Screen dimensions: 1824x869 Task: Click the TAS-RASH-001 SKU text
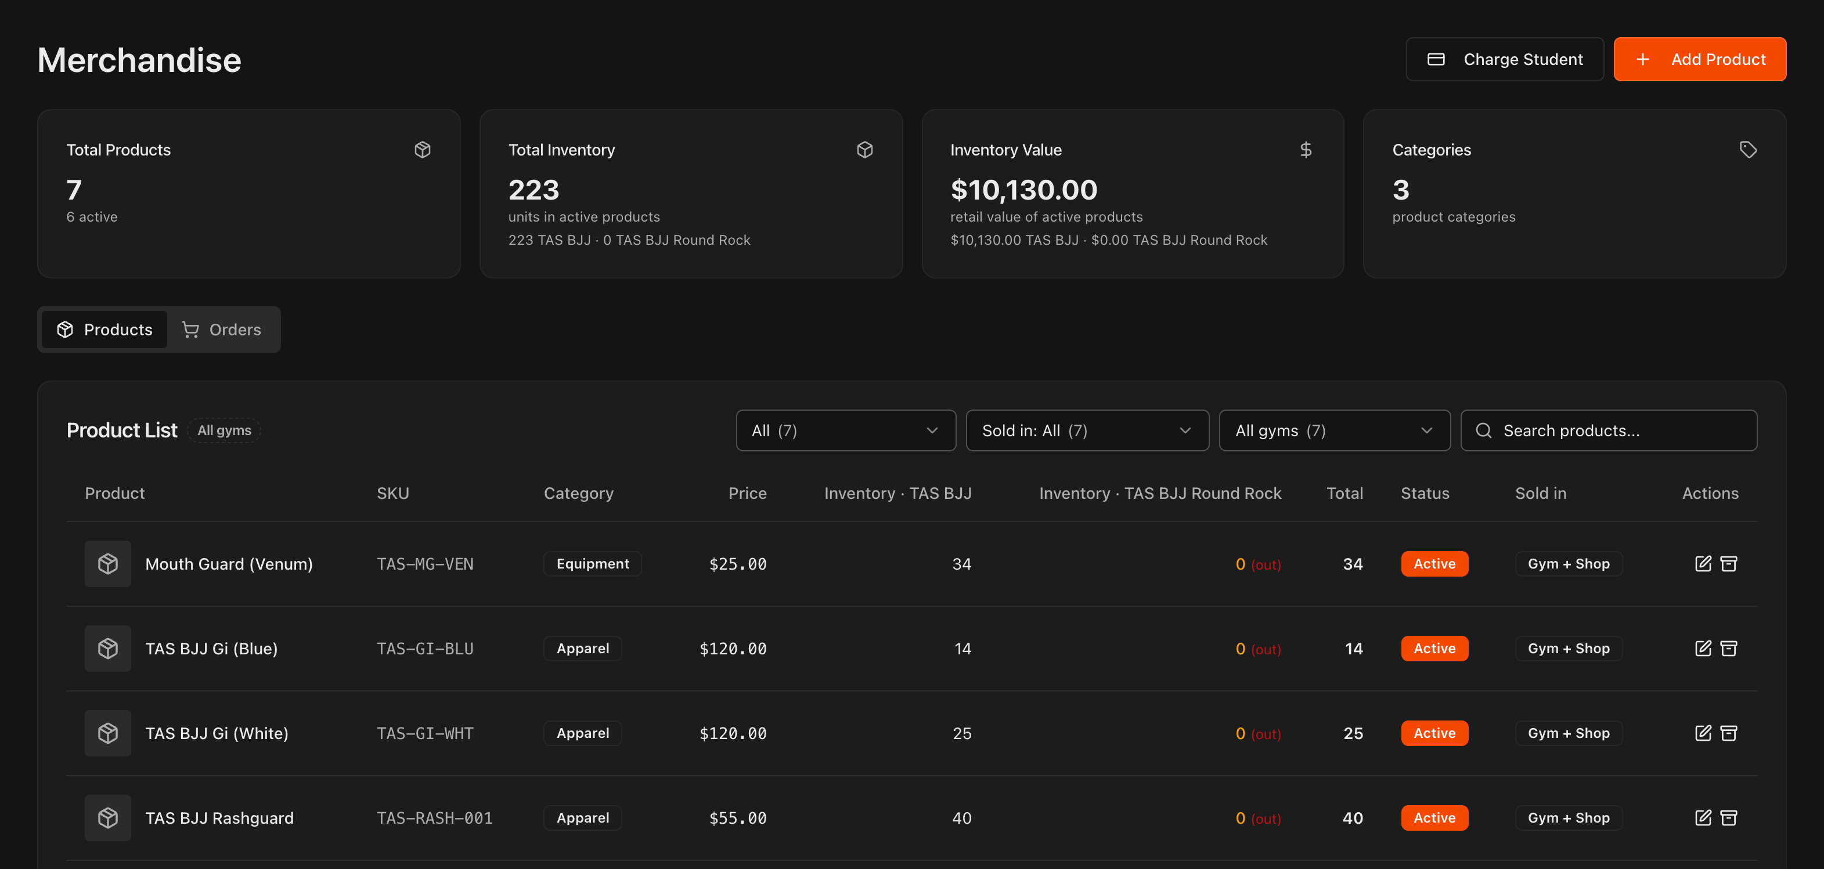click(435, 818)
